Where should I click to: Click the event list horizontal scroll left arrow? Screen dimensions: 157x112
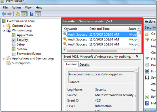tap(64, 50)
